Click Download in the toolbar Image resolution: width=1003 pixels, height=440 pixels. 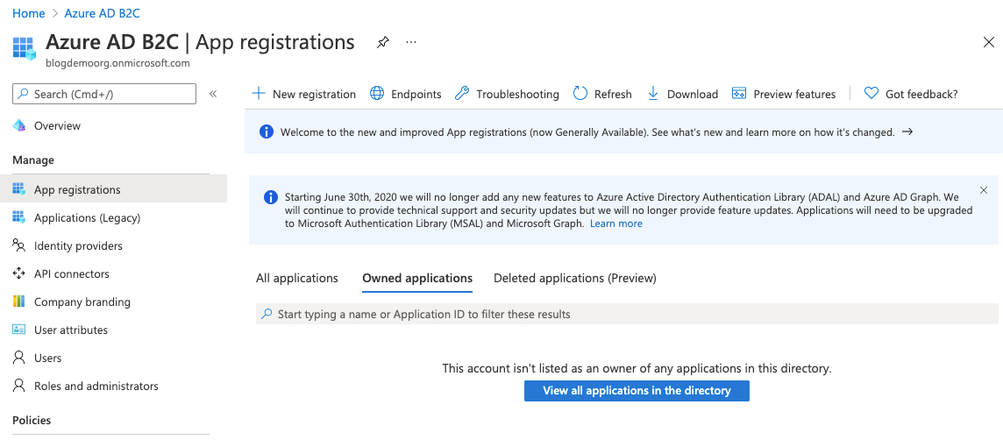tap(682, 94)
